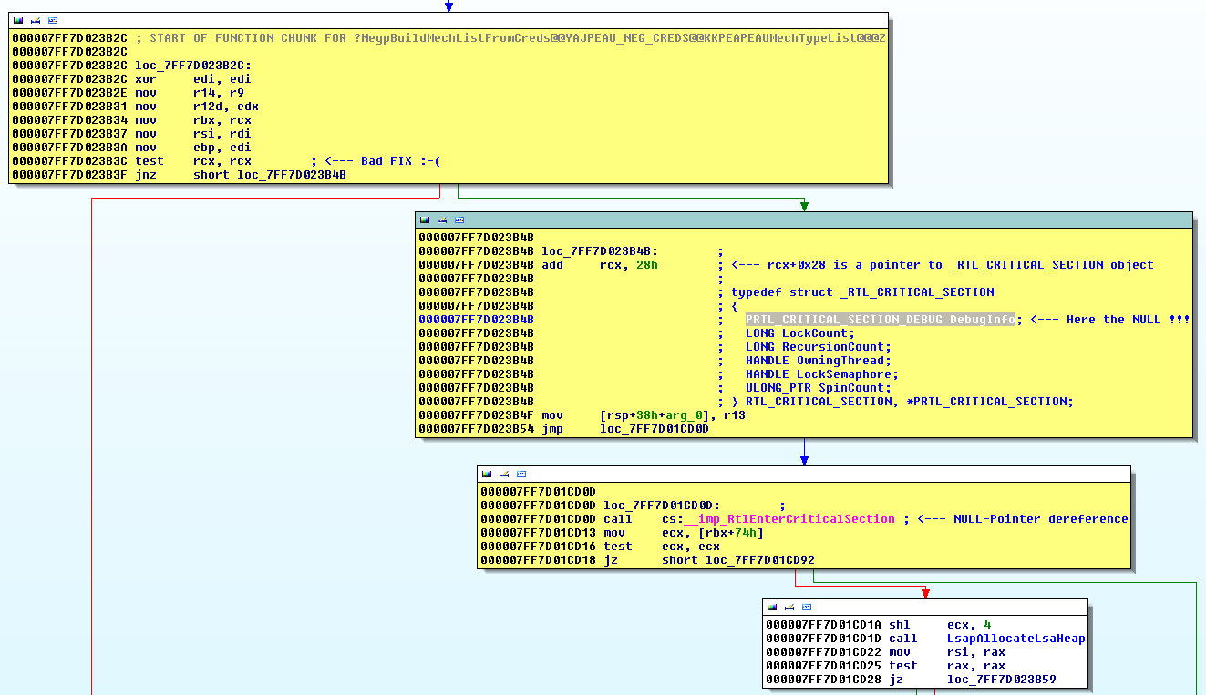Click 'LONG RecursionCount;' comment line

819,347
